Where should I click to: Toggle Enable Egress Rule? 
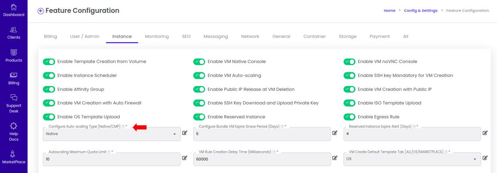tap(349, 117)
